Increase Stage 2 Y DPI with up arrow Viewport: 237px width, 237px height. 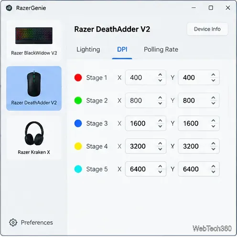(213, 97)
